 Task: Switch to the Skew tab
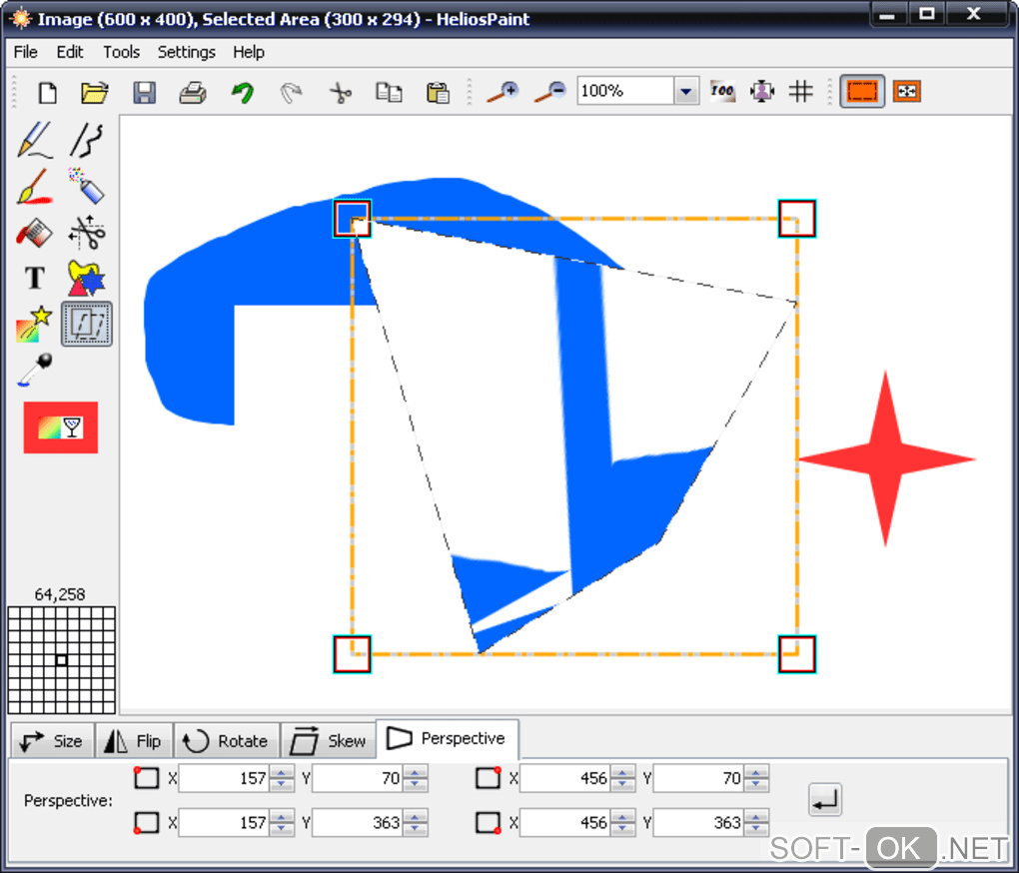coord(328,741)
